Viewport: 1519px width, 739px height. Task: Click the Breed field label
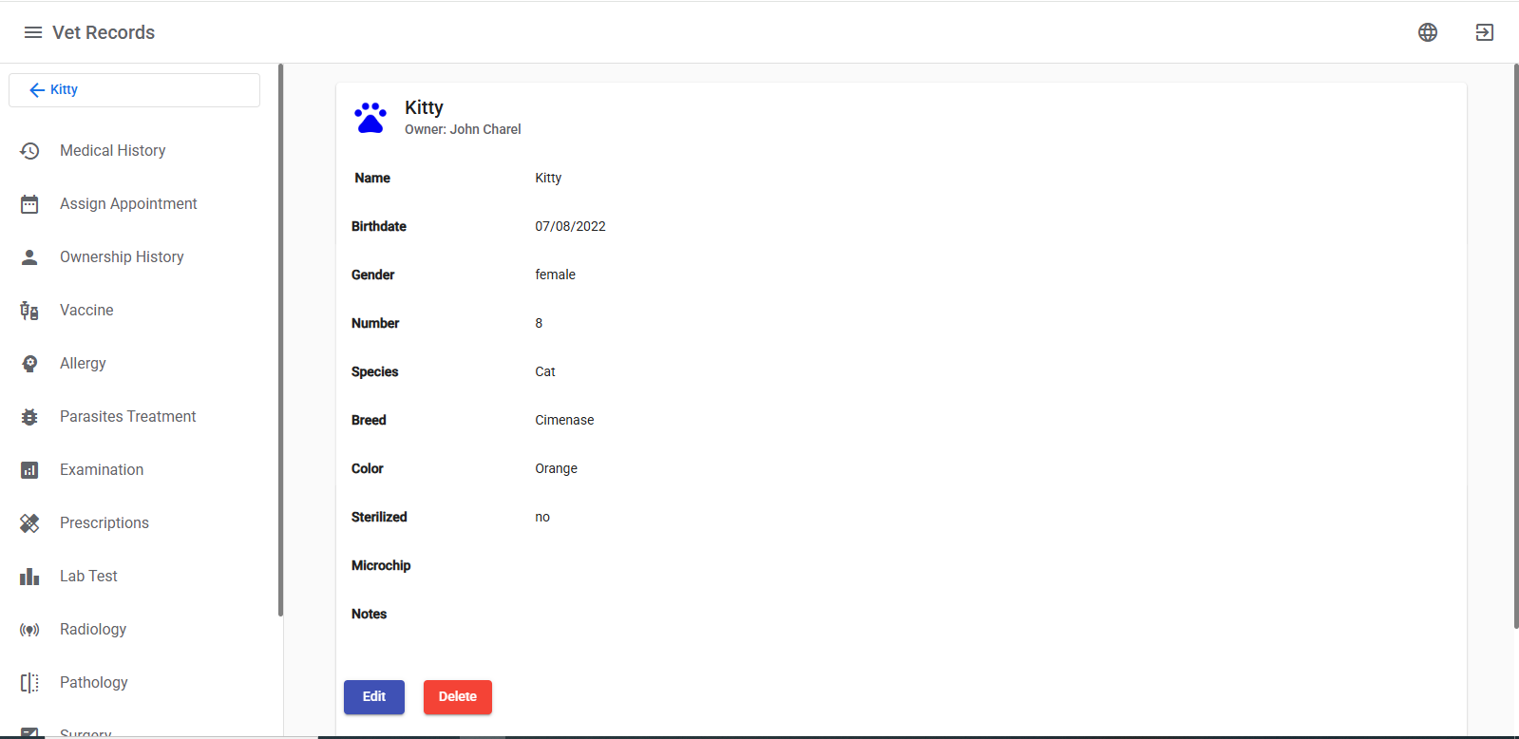pos(369,420)
